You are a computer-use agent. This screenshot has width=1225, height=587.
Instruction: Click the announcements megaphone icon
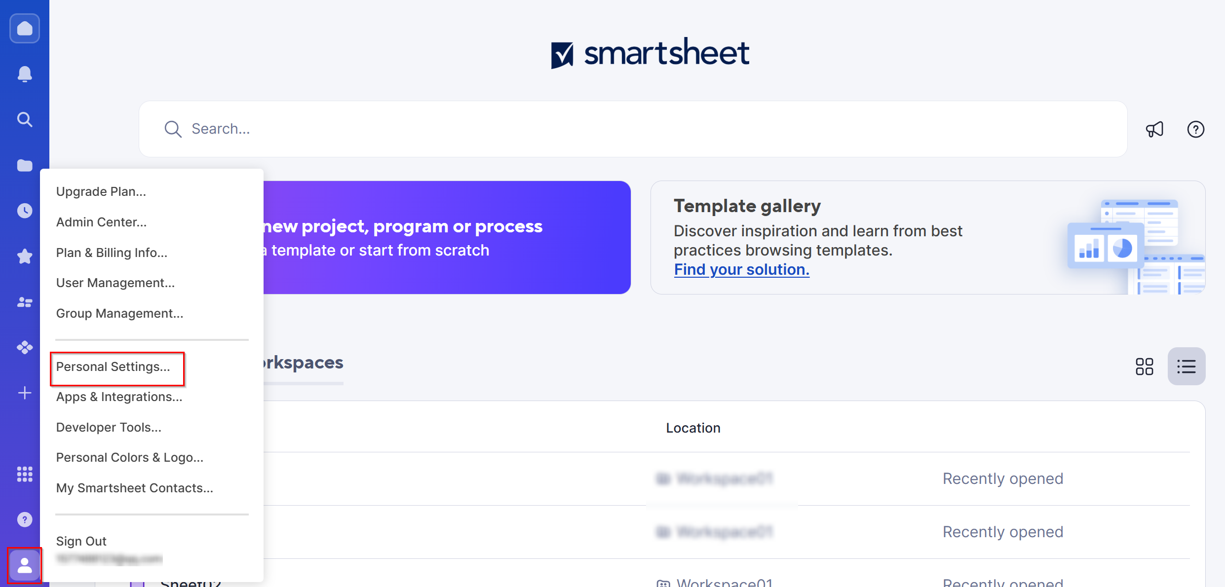click(x=1155, y=129)
